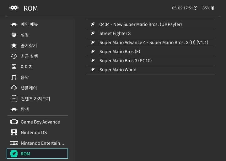This screenshot has width=226, height=161.
Task: Select Nintendo DS playlist
Action: 37,133
